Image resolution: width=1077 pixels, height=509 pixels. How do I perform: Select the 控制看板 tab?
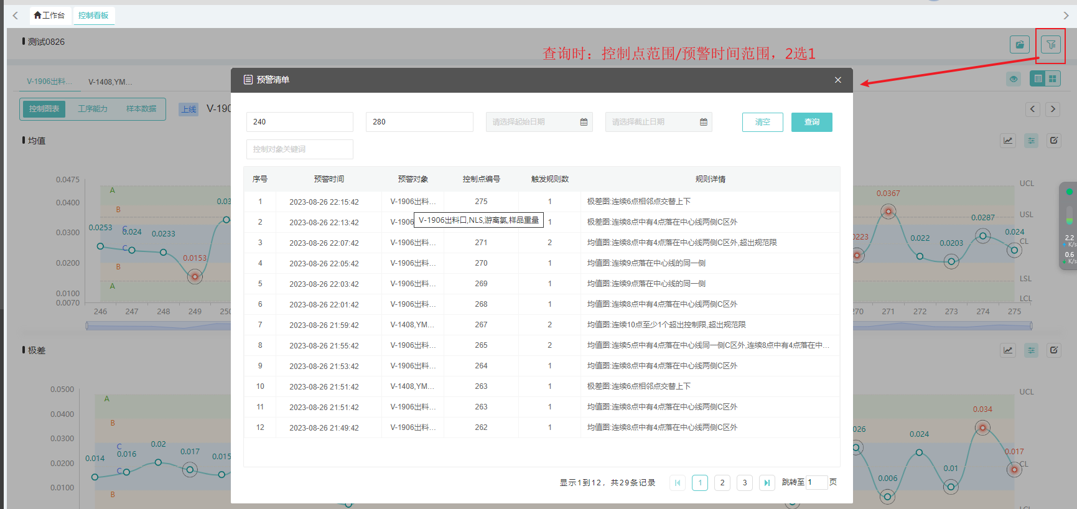pyautogui.click(x=93, y=15)
